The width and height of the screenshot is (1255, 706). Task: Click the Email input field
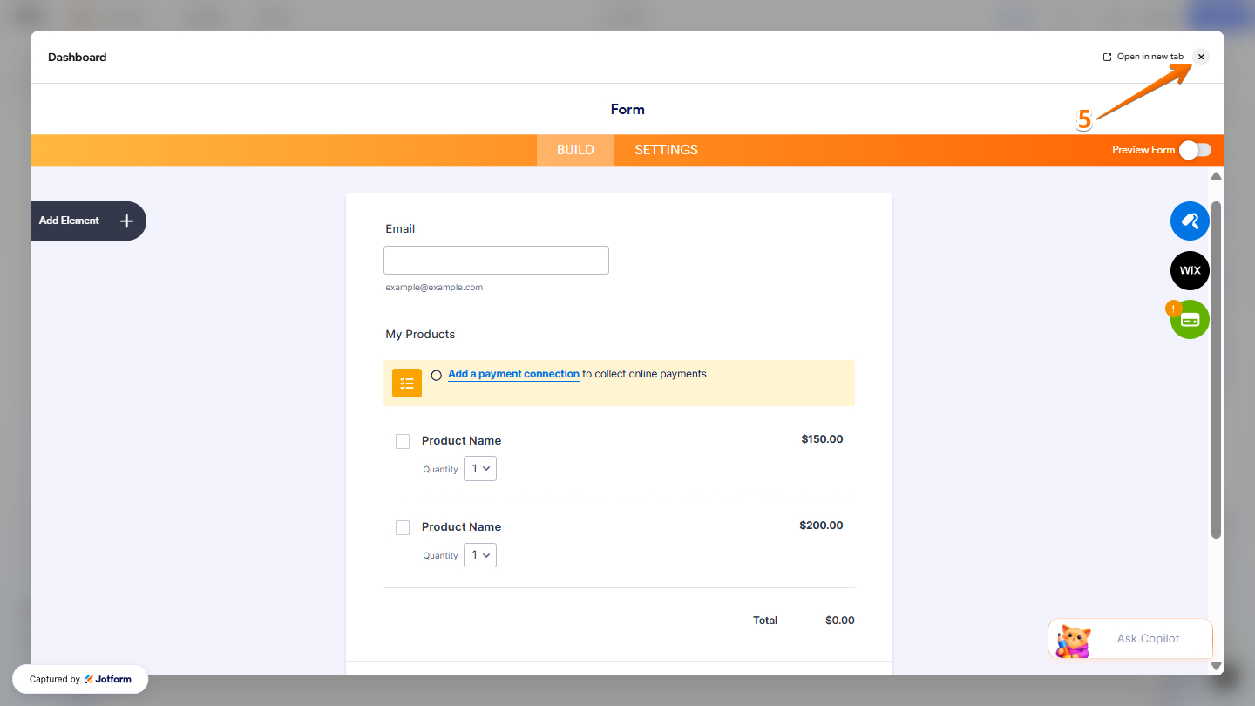496,260
